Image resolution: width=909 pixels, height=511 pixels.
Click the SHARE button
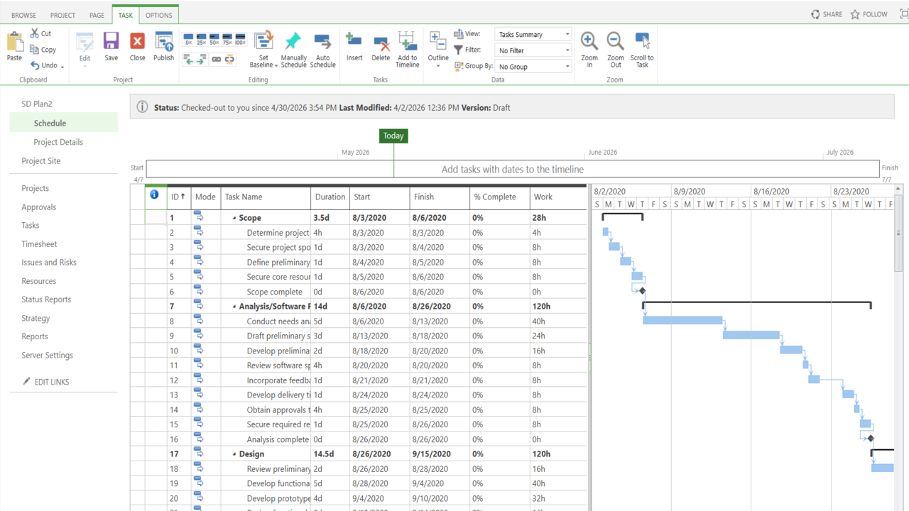827,14
